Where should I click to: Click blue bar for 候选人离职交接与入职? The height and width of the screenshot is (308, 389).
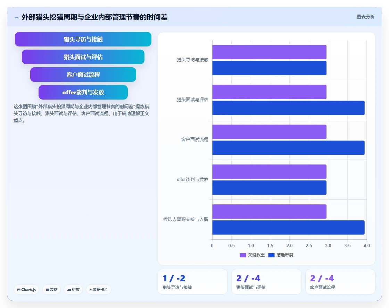click(288, 228)
